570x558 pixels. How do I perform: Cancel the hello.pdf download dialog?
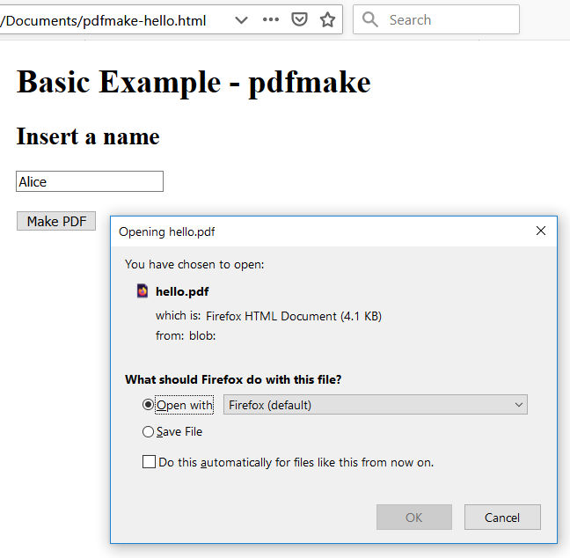pos(502,517)
